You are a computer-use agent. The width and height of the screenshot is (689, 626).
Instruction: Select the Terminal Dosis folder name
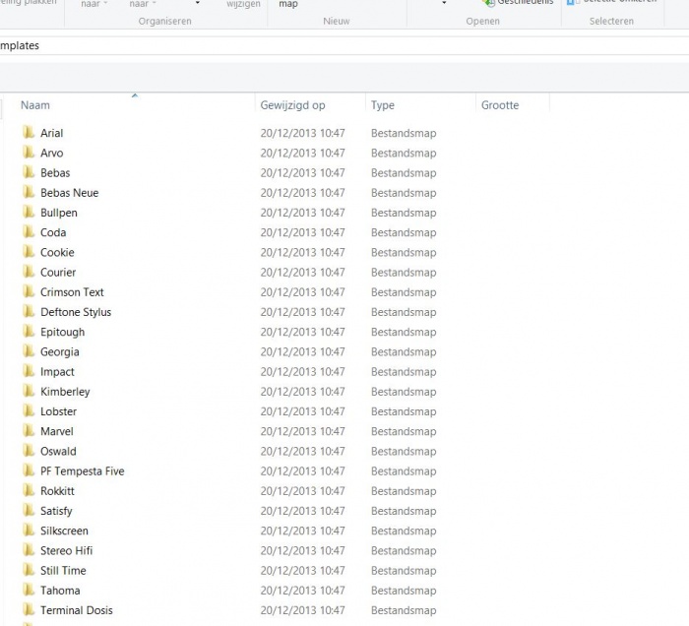click(x=77, y=610)
